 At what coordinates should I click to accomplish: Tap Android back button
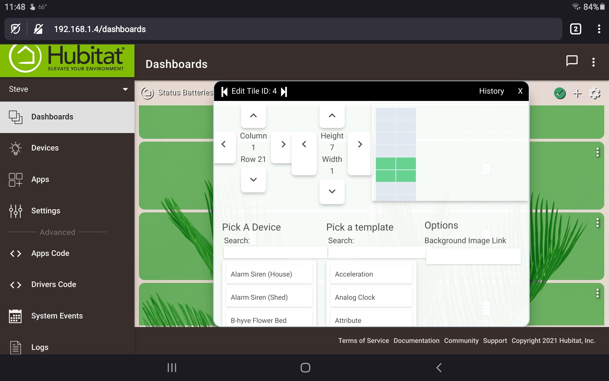[x=439, y=368]
